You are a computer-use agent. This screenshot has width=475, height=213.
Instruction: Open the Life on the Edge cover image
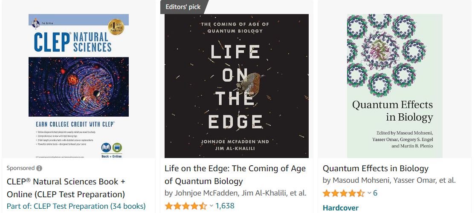click(237, 86)
